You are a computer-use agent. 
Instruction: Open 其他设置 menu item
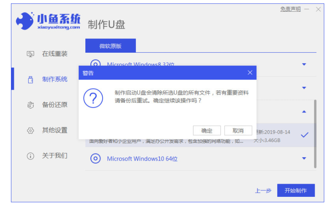[55, 130]
